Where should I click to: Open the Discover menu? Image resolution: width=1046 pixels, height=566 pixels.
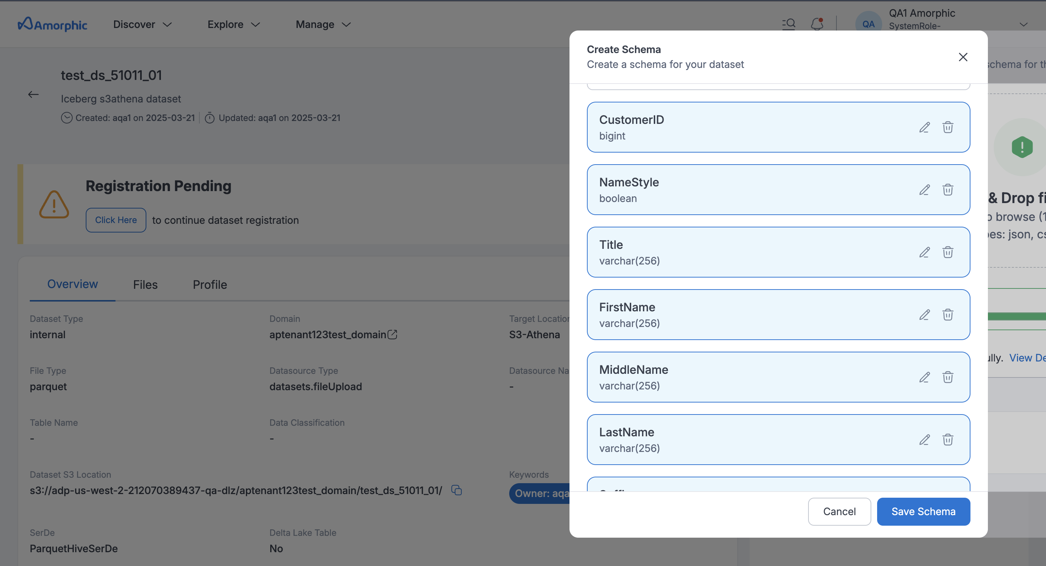point(142,24)
